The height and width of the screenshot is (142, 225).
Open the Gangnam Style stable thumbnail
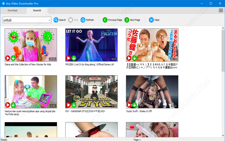[91, 92]
